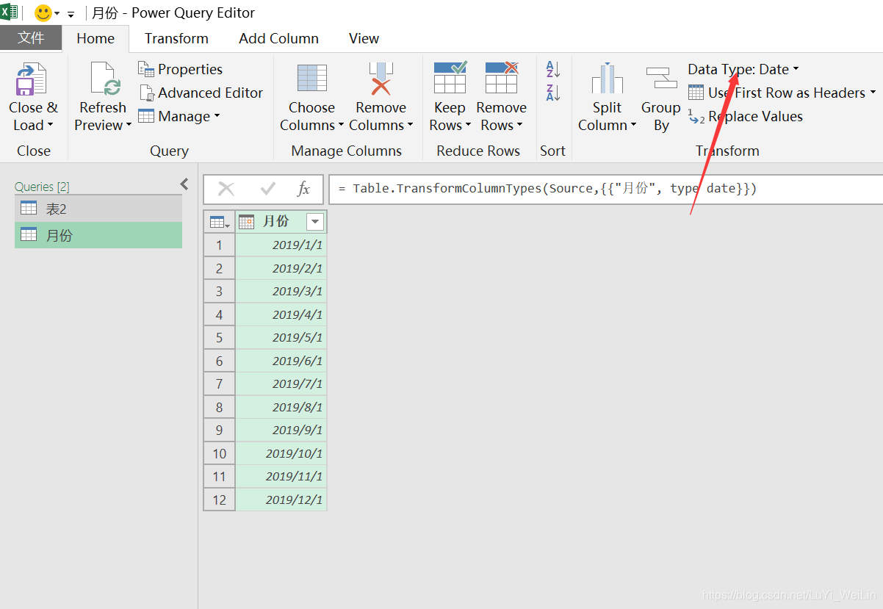Click the cell 2019/4/1
883x609 pixels.
(x=281, y=314)
